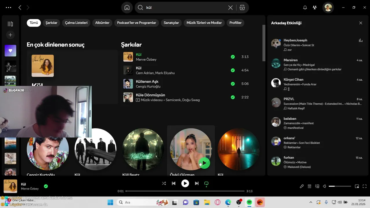Toggle shuffle playback
The width and height of the screenshot is (370, 208).
pyautogui.click(x=164, y=183)
